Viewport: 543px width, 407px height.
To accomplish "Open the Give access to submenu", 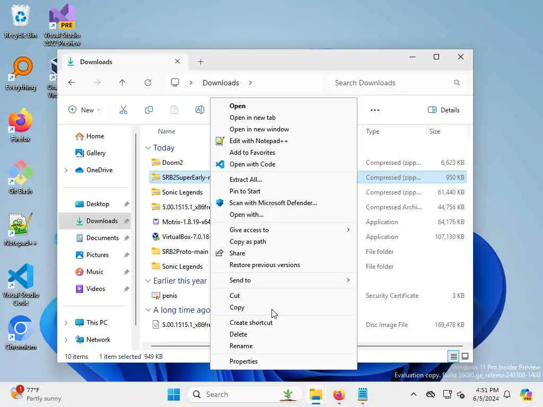I will coord(284,230).
